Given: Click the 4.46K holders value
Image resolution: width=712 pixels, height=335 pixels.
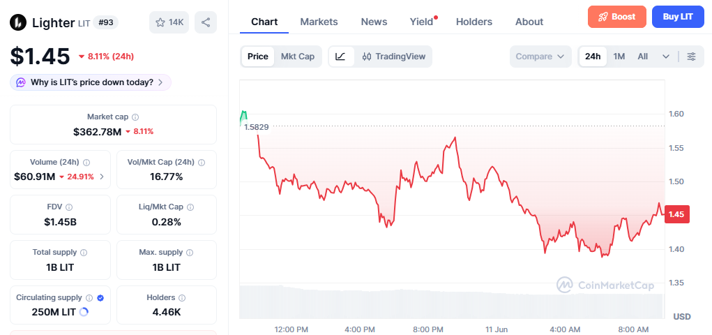Looking at the screenshot, I should tap(167, 312).
